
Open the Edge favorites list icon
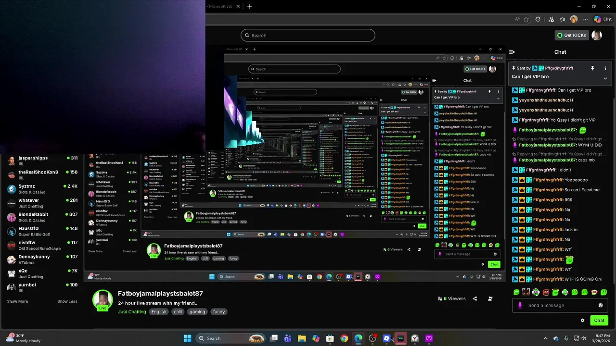pyautogui.click(x=563, y=19)
